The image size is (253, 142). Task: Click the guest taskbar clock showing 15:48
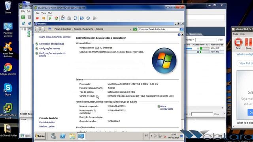pyautogui.click(x=174, y=136)
